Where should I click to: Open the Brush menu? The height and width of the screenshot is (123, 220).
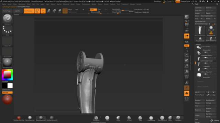[10, 4]
